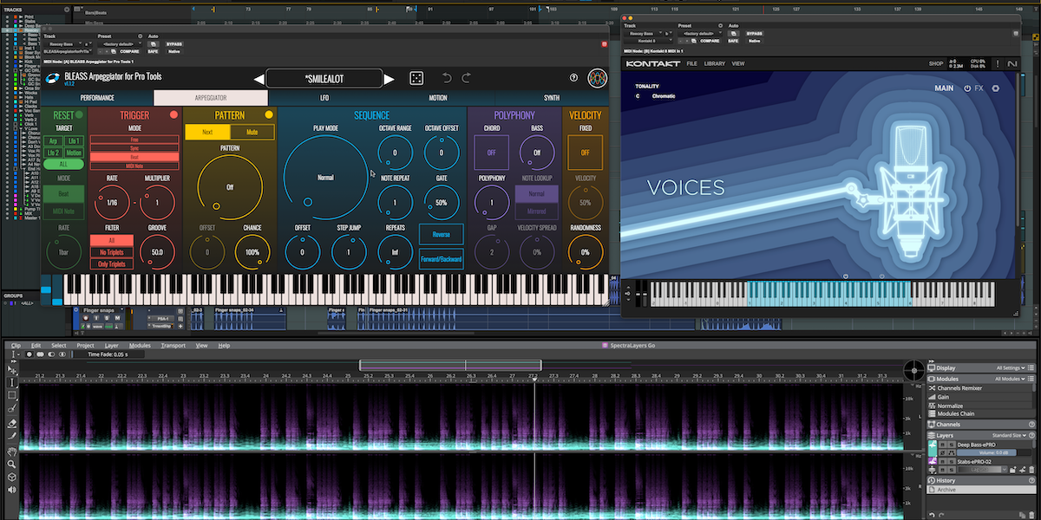Image resolution: width=1041 pixels, height=520 pixels.
Task: Click the Gain module icon in Modules panel
Action: [933, 397]
